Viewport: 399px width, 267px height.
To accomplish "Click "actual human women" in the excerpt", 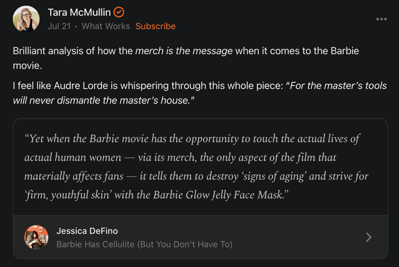I will point(73,158).
